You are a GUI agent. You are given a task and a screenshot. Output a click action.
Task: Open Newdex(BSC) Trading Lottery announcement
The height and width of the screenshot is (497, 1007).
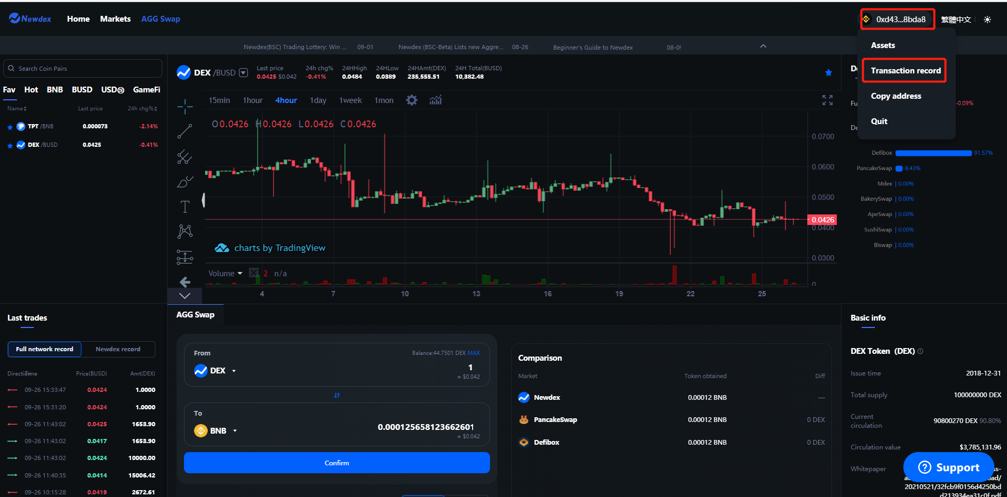tap(295, 47)
